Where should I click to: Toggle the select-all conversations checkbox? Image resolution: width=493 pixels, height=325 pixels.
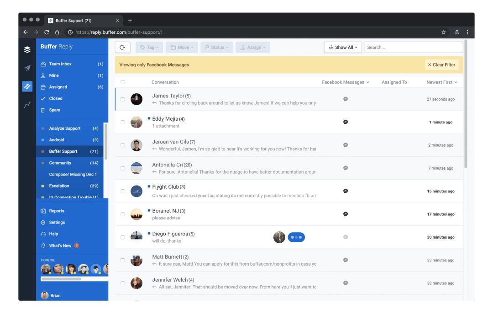pyautogui.click(x=123, y=82)
